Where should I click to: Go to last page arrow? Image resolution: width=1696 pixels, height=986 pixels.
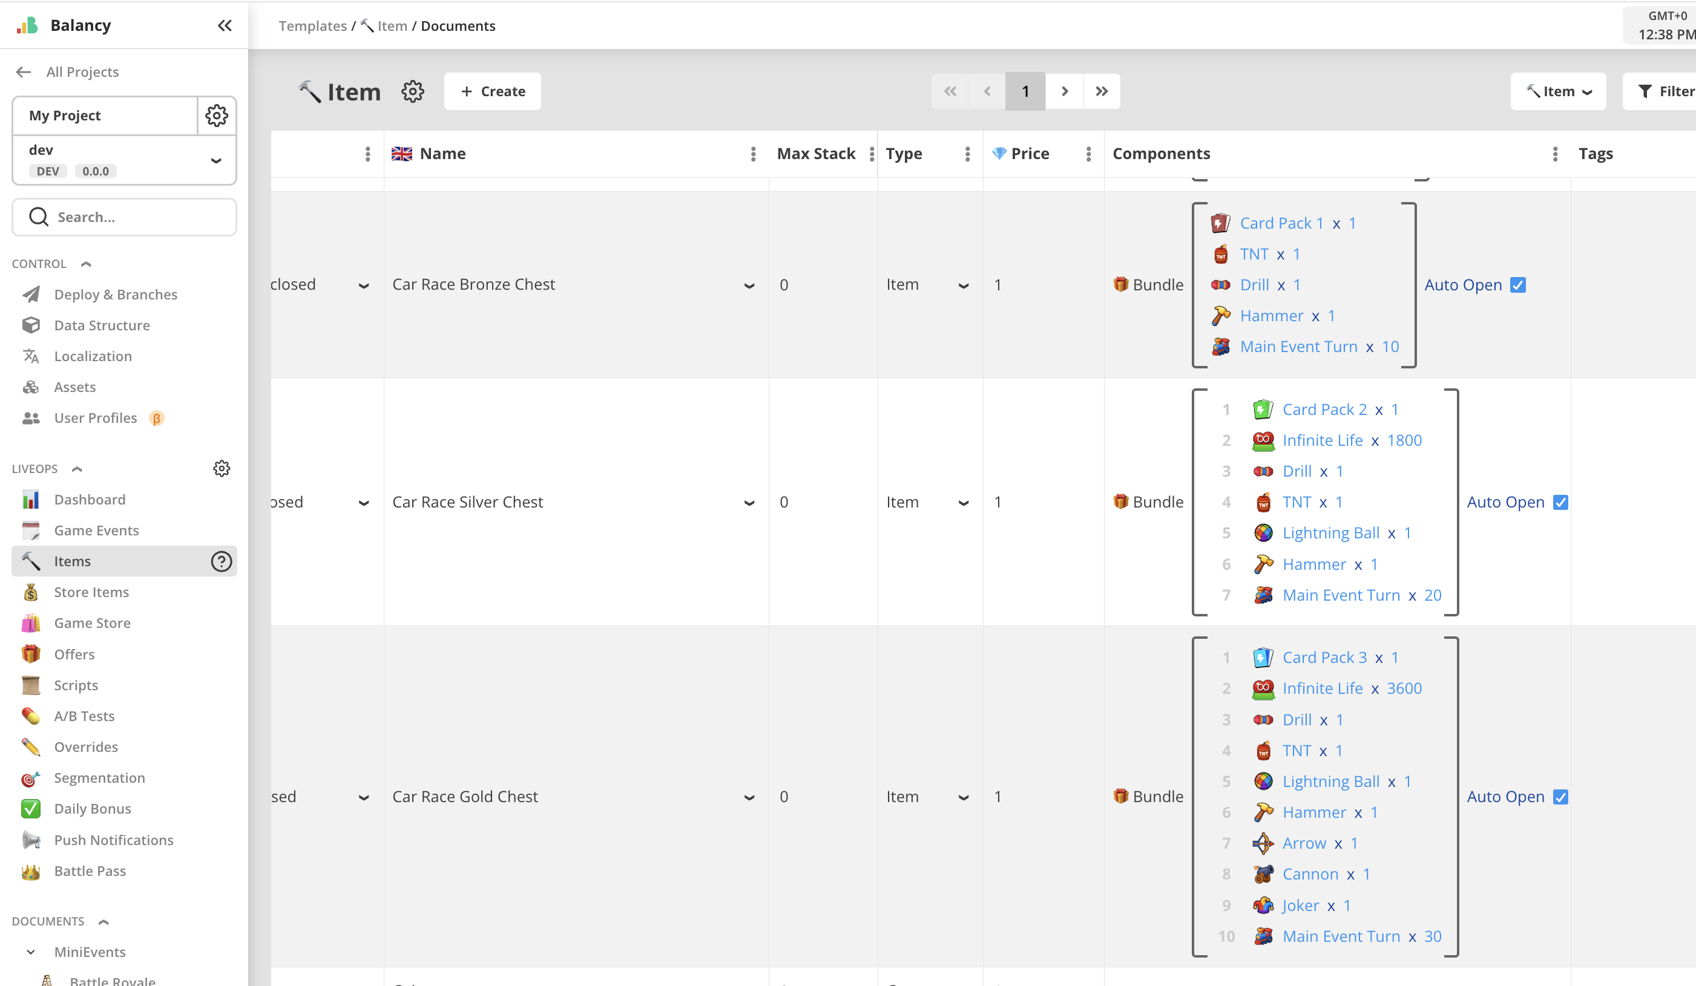[x=1102, y=91]
